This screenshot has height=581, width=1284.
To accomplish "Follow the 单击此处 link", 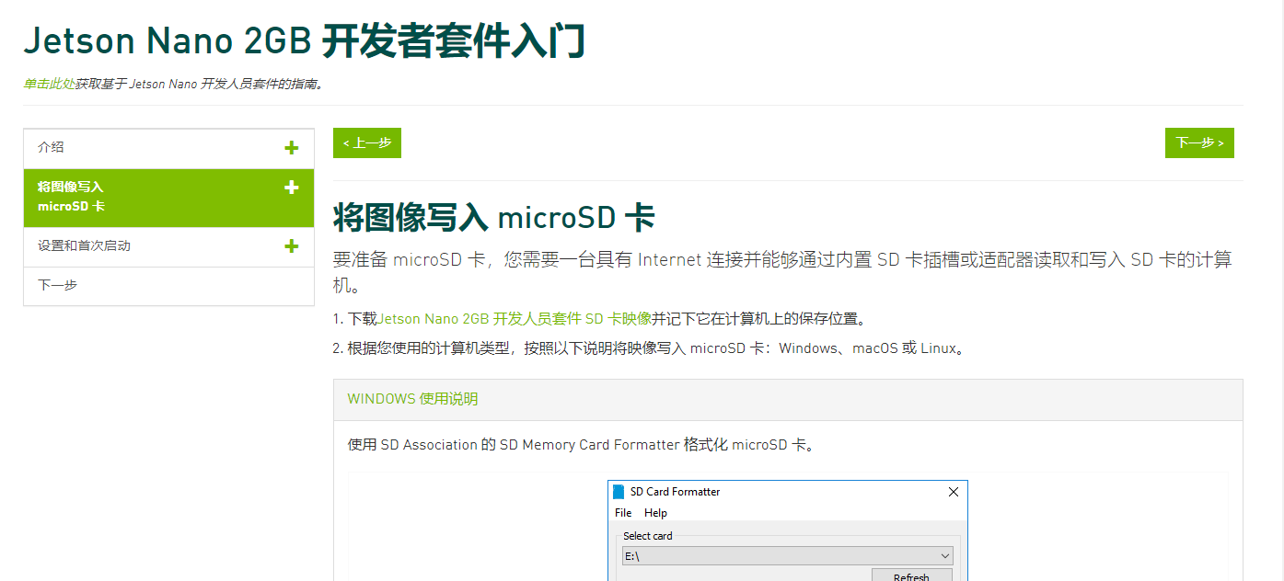I will pos(49,84).
